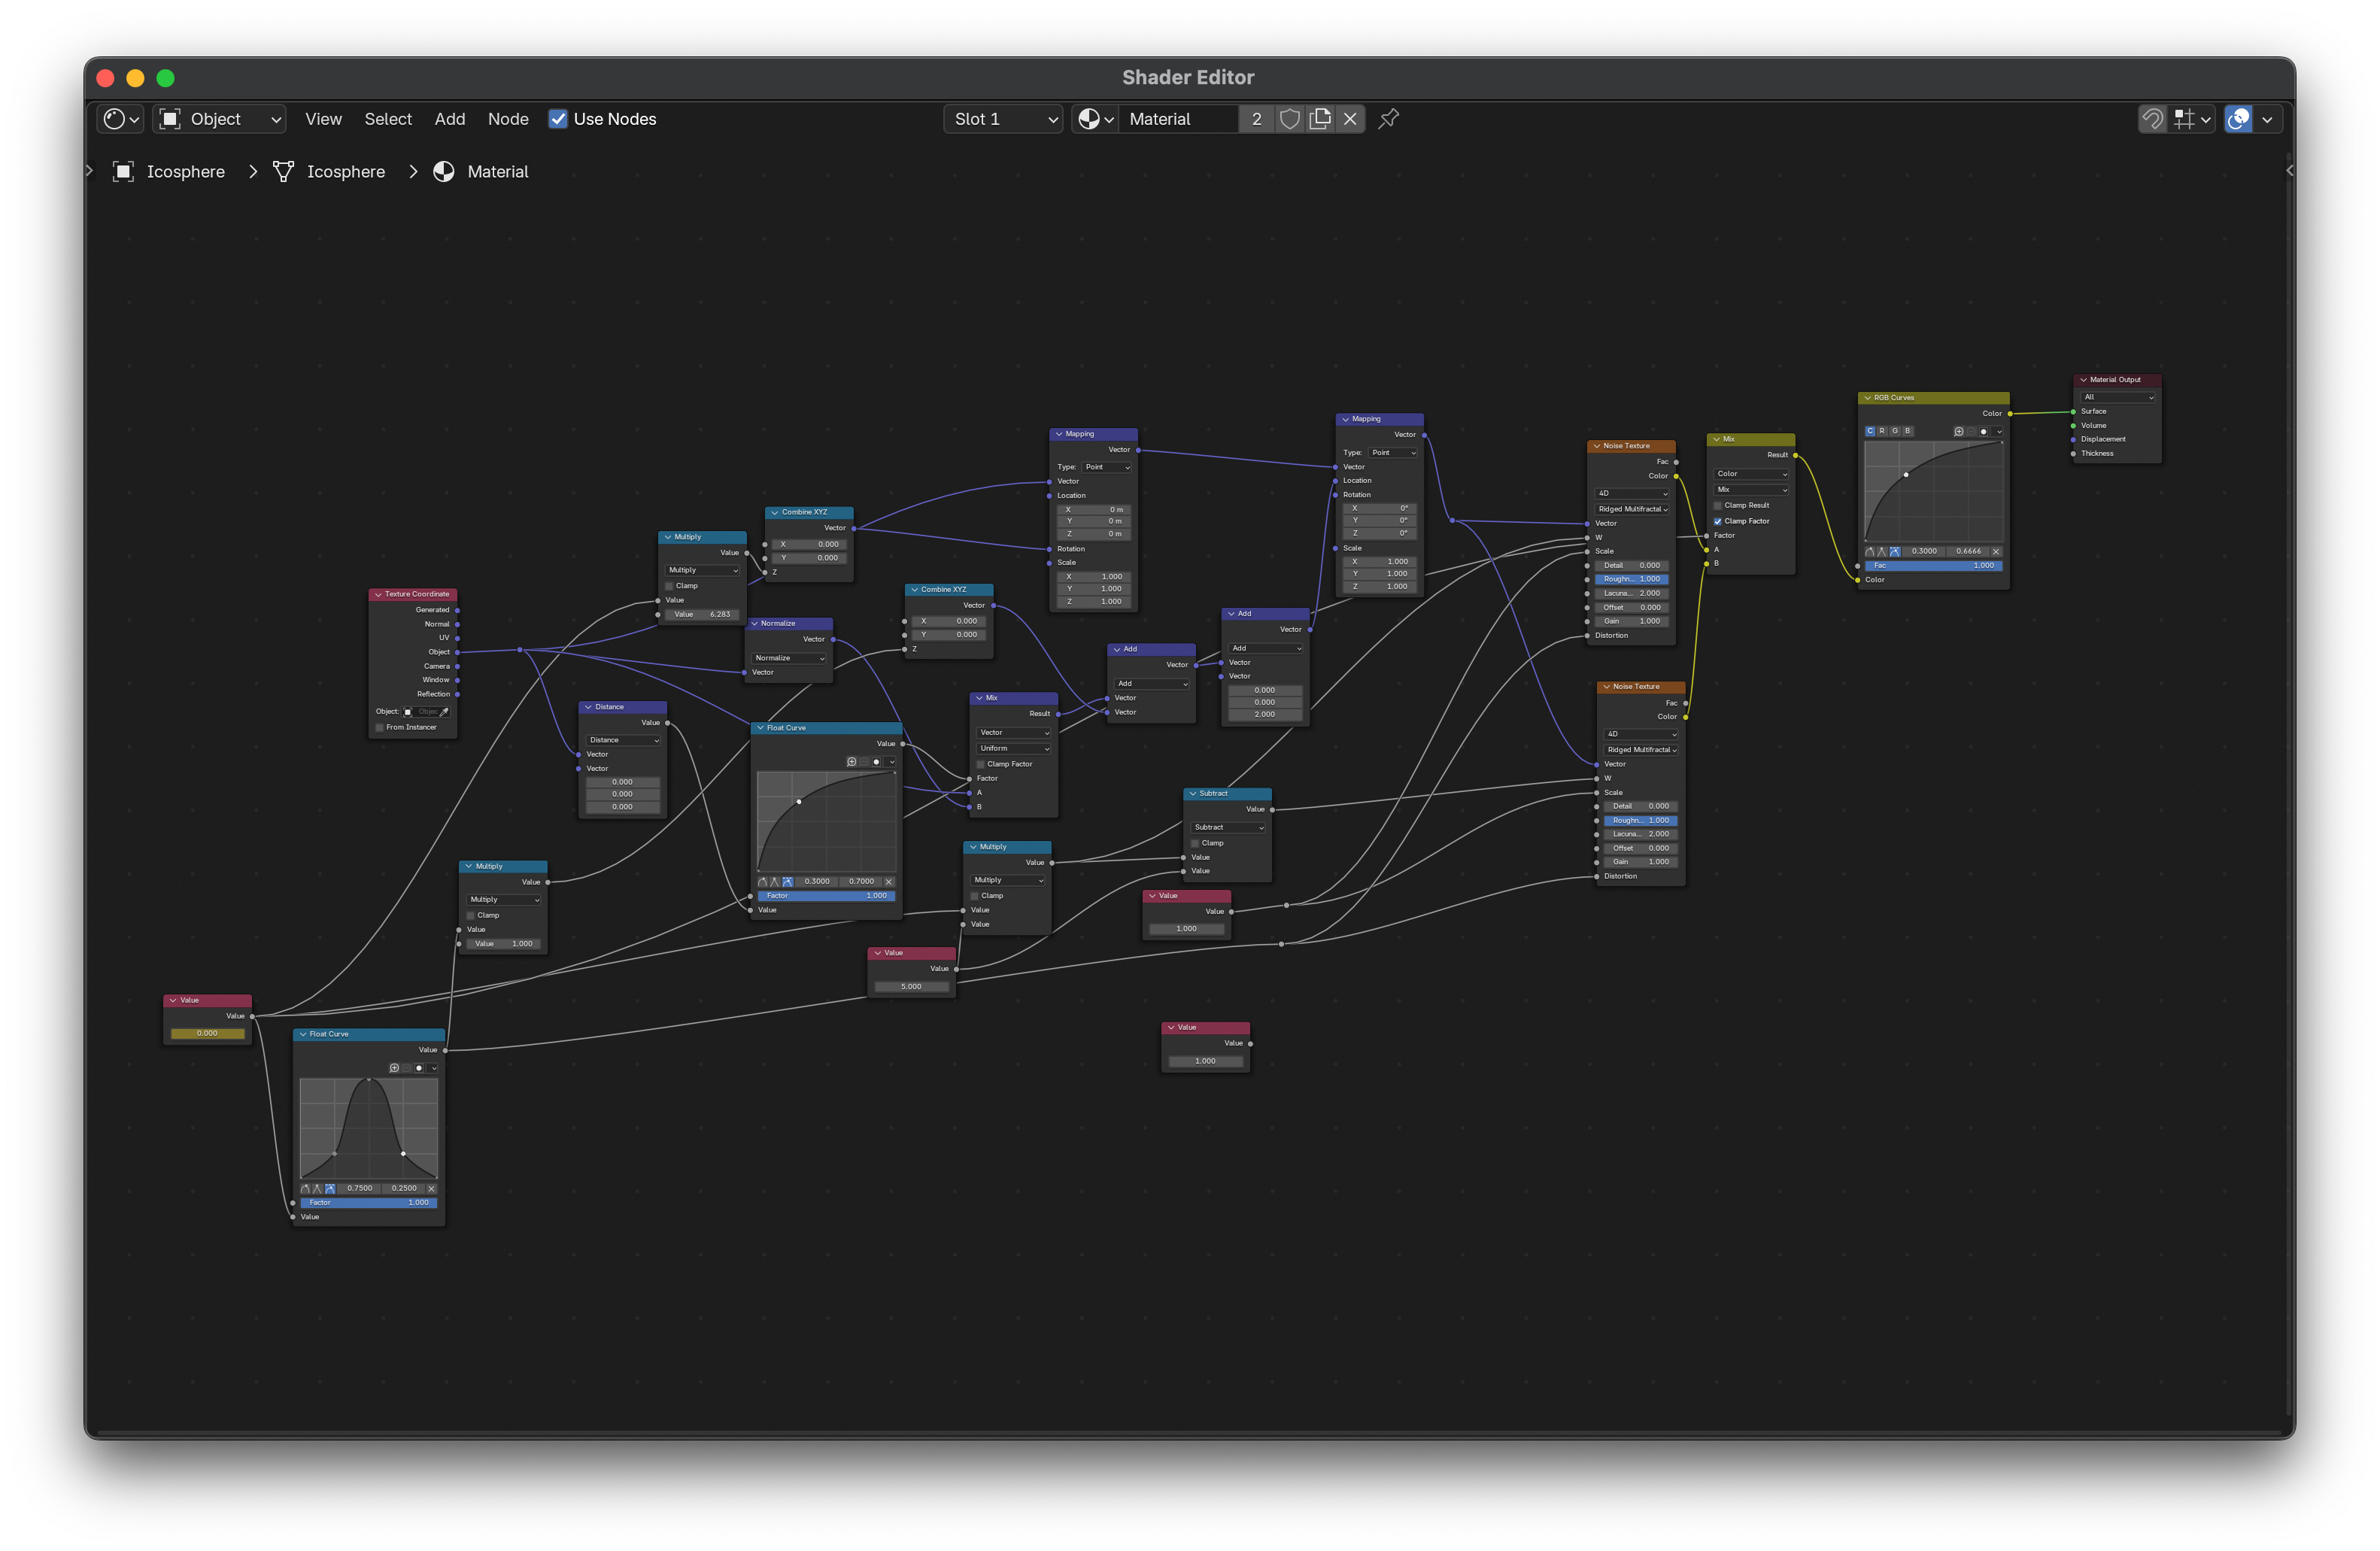Click the delete point X icon in RGB Curves
2380x1551 pixels.
click(1996, 551)
